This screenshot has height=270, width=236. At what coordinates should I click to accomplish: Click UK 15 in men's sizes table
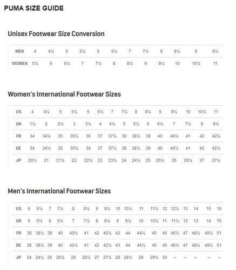pos(219,221)
